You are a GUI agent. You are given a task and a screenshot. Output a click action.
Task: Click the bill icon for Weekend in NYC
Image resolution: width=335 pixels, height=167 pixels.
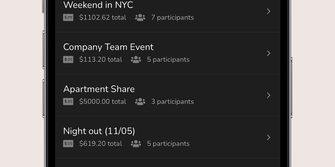[68, 18]
